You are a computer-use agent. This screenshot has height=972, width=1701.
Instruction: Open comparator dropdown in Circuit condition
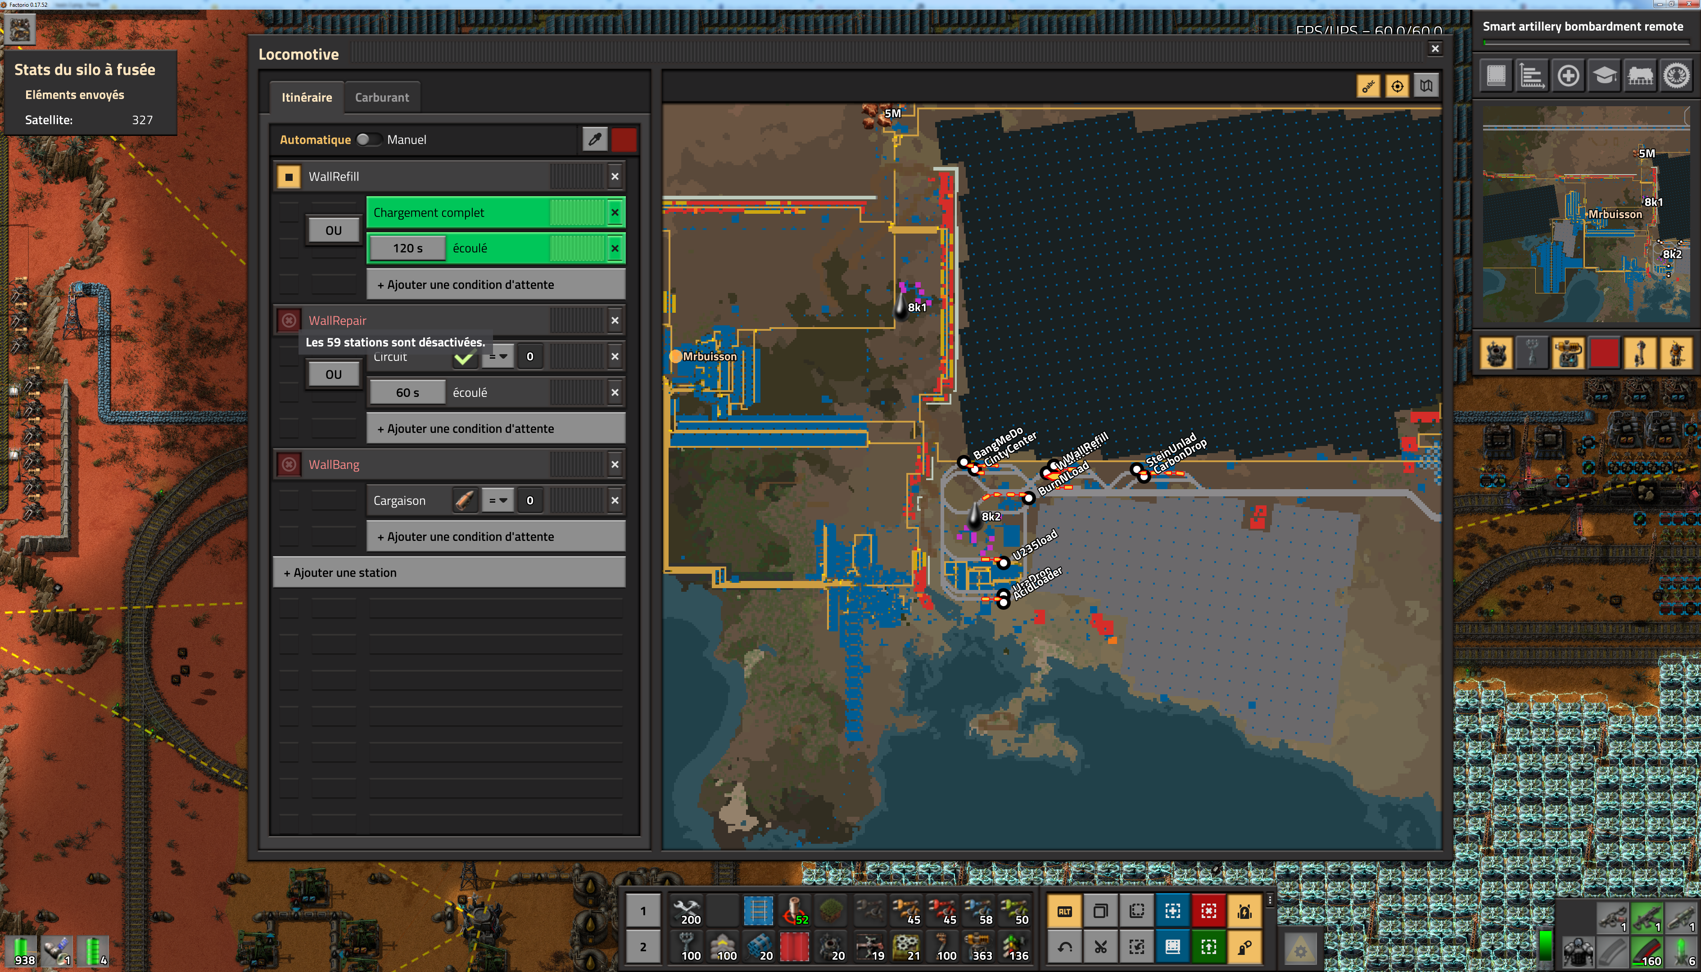tap(498, 356)
